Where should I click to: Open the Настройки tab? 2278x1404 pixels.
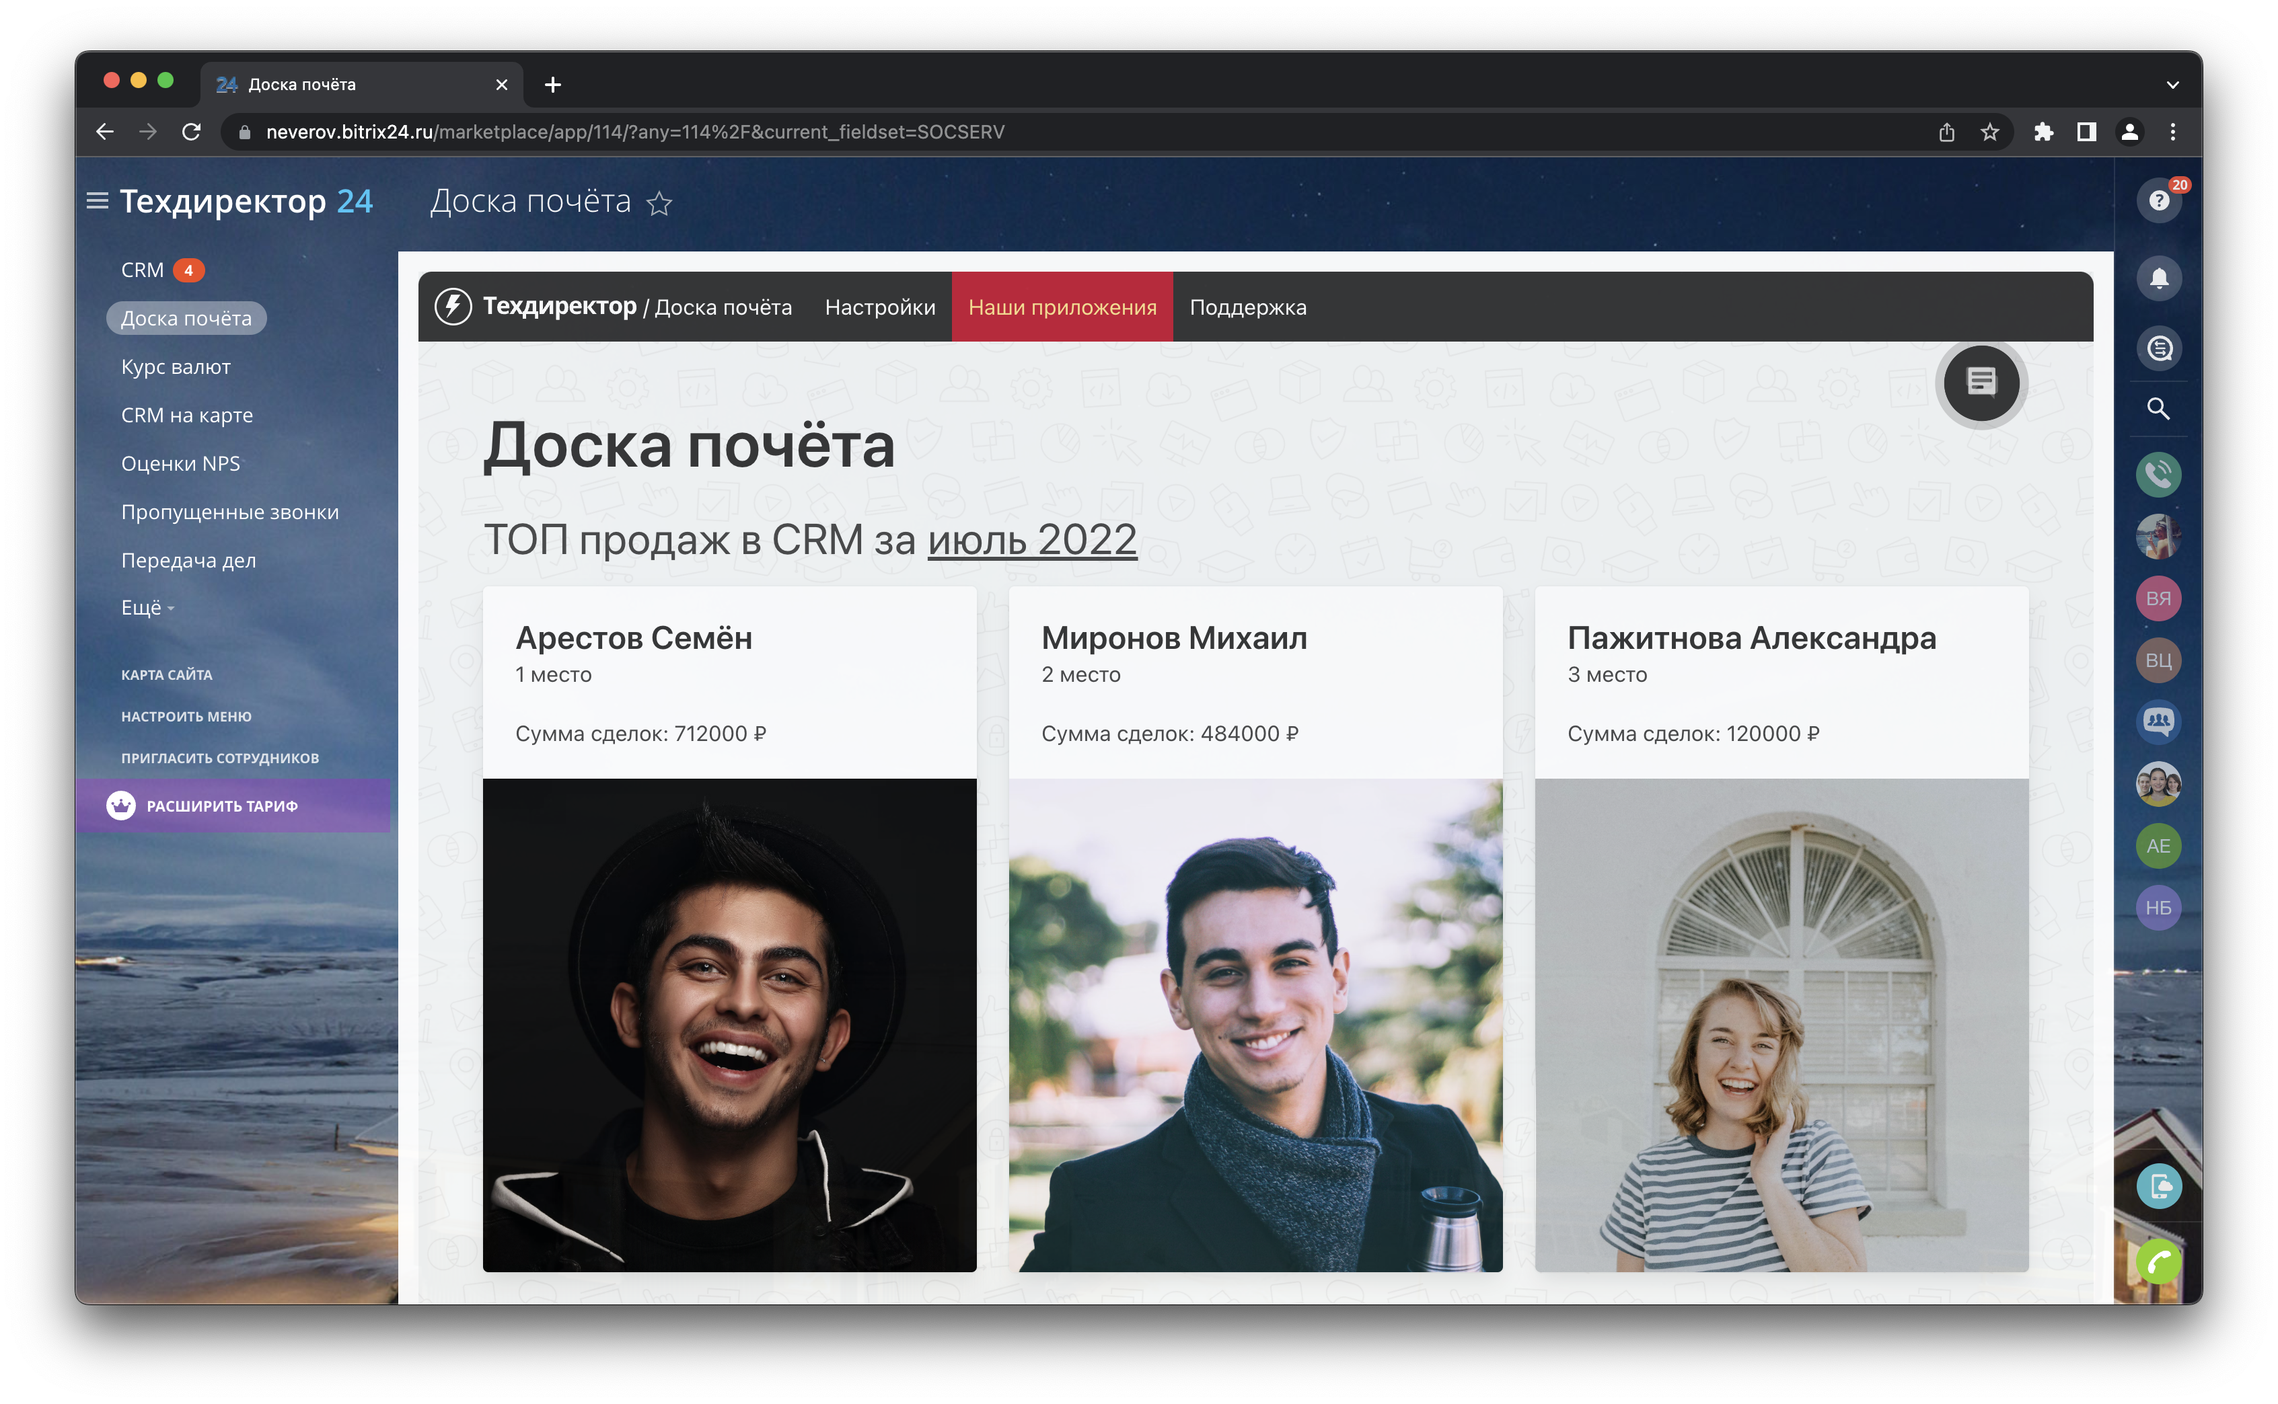(879, 307)
